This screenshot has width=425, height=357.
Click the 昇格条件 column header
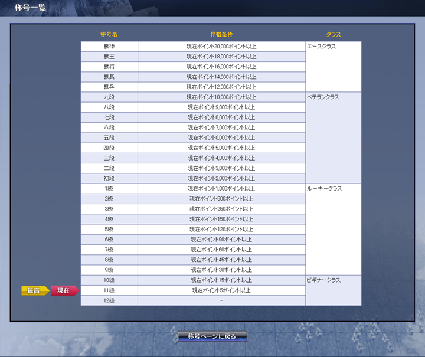tap(221, 34)
